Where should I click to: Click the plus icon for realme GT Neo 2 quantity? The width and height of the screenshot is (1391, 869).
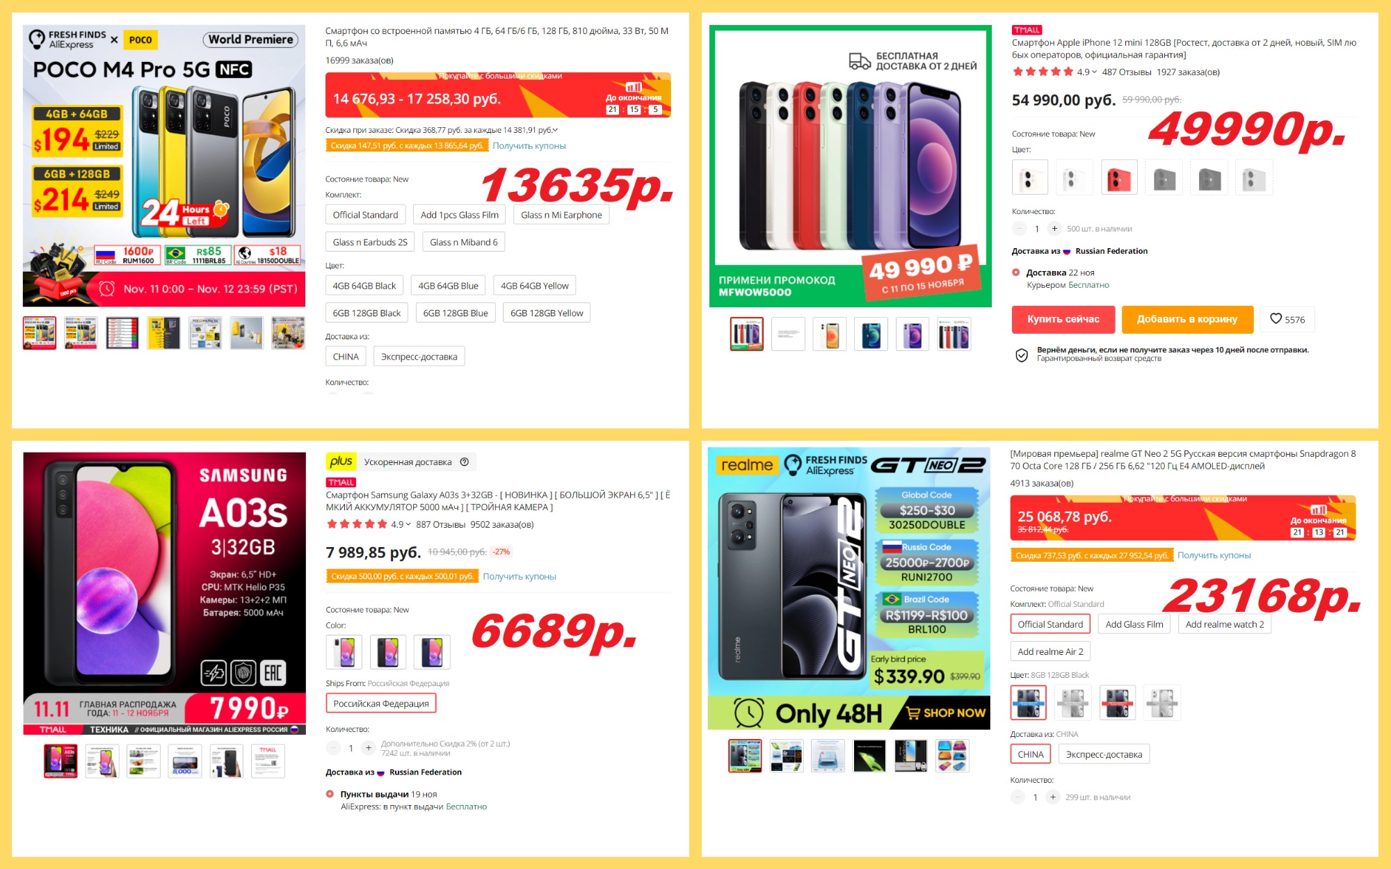pos(1053,797)
